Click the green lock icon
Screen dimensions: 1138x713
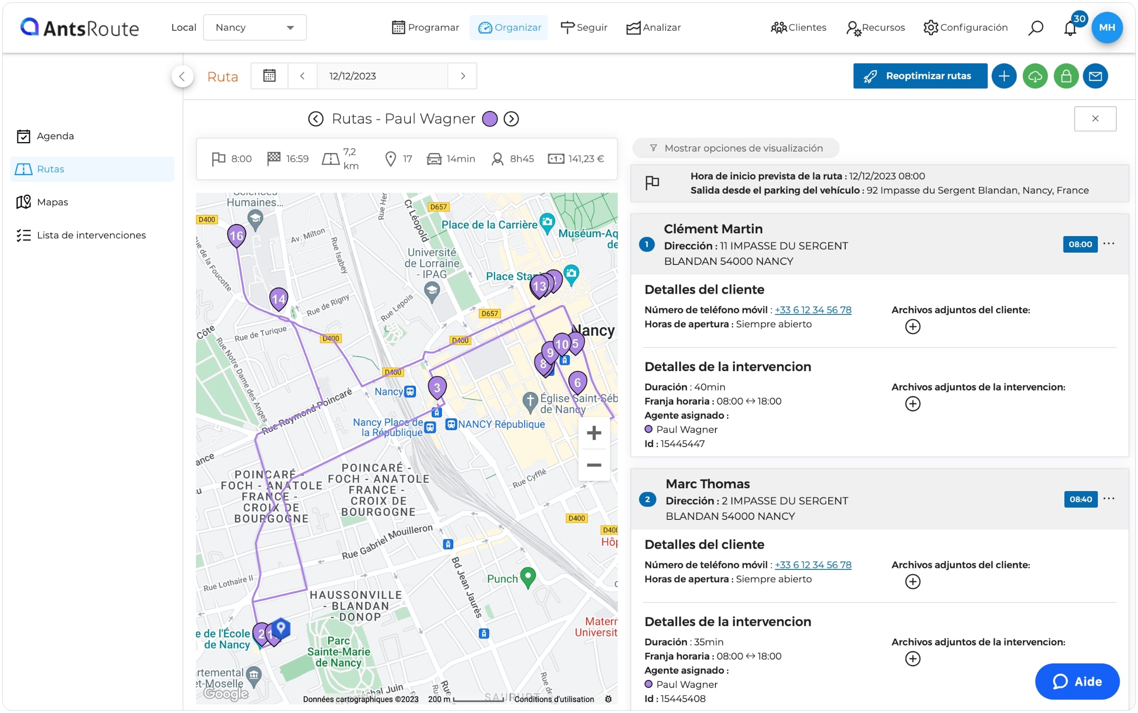(1066, 76)
